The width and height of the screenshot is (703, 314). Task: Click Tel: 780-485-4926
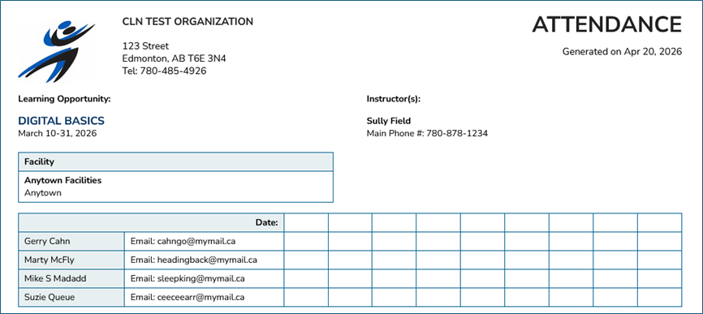(x=164, y=71)
